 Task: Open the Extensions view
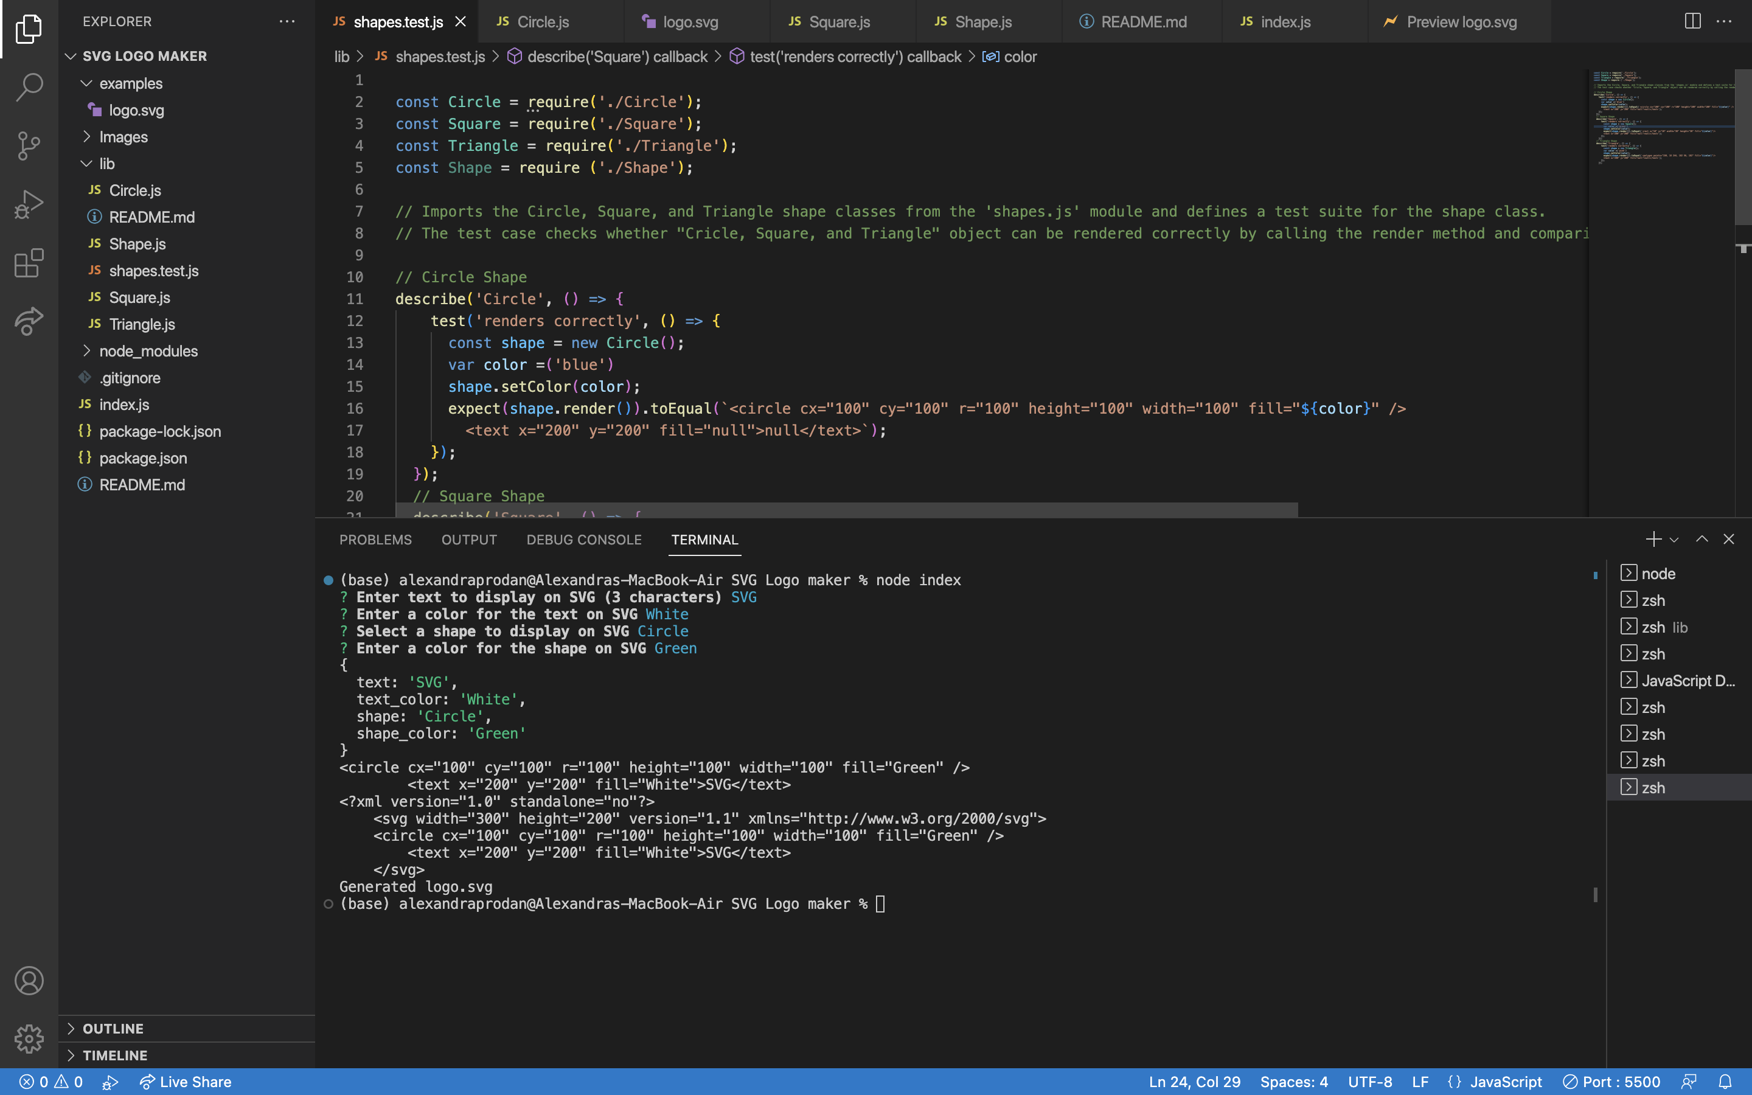[28, 263]
